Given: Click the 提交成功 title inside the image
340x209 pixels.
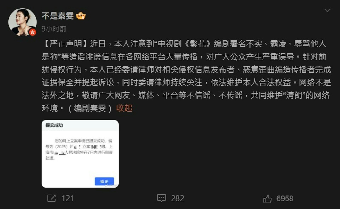Looking at the screenshot, I should tap(54, 125).
